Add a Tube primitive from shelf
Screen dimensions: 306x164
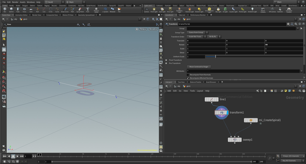pyautogui.click(x=18, y=10)
